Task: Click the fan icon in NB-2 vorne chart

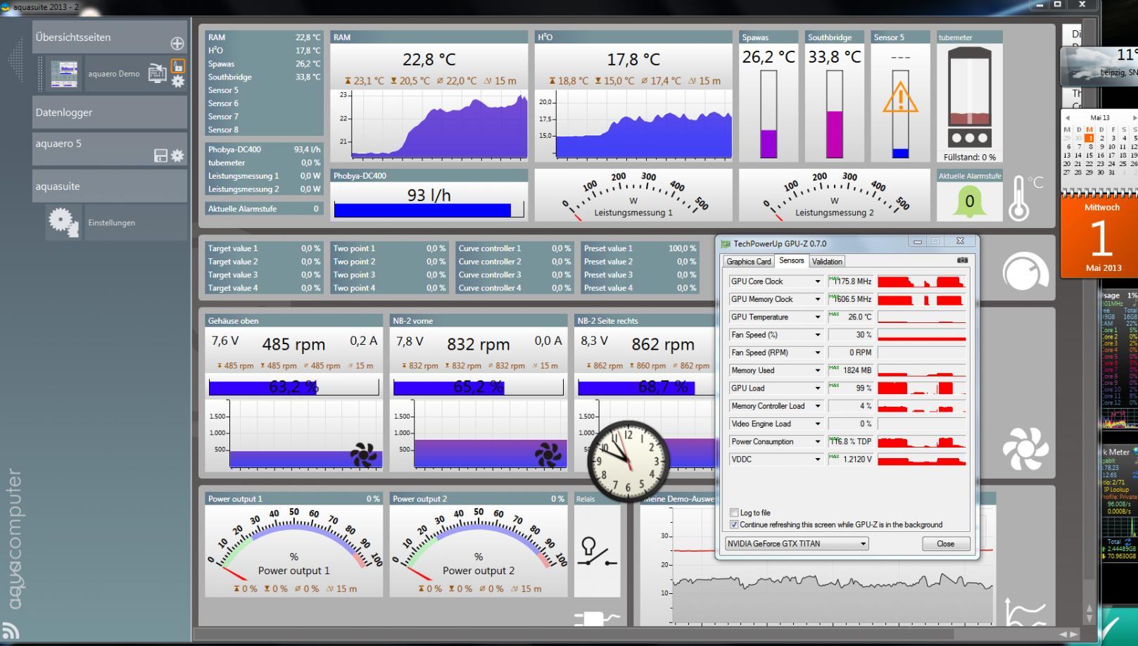Action: click(x=548, y=456)
